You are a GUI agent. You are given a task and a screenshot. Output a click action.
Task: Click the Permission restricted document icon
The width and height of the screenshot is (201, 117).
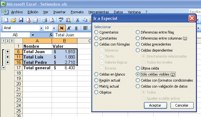[28, 20]
